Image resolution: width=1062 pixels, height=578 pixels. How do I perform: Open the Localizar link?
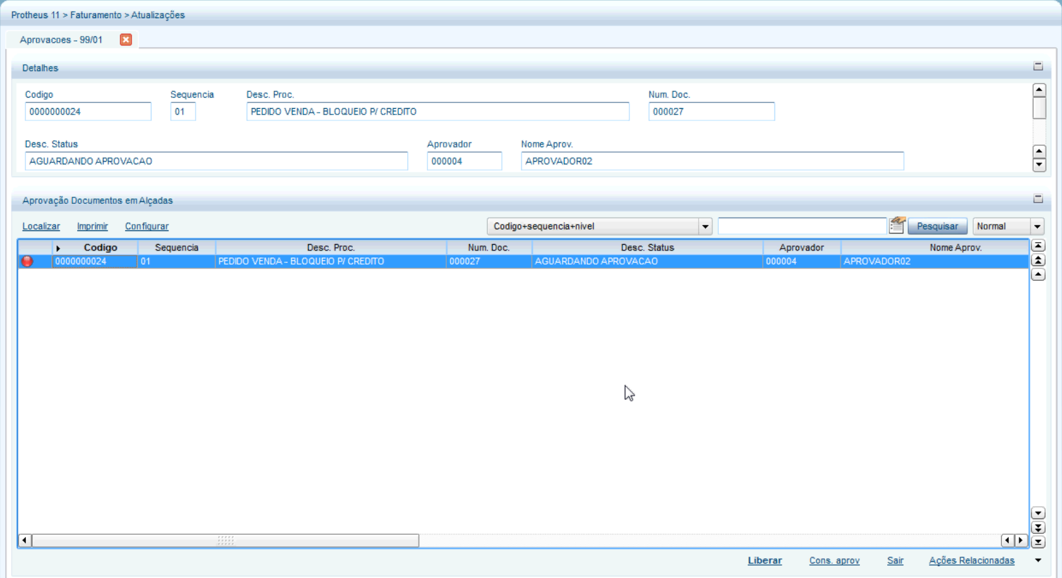point(41,227)
